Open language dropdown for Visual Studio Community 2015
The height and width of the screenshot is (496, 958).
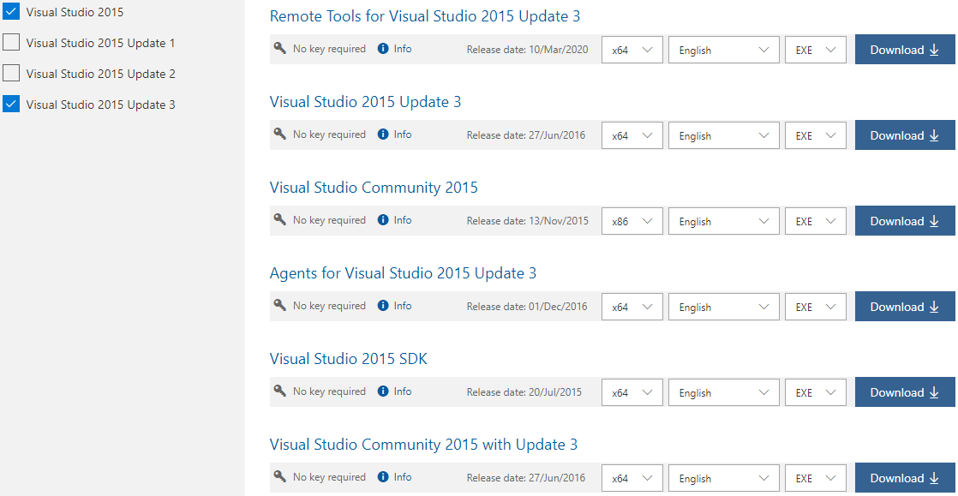pos(724,221)
